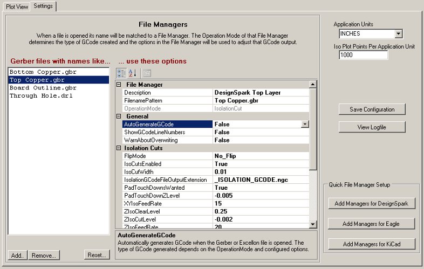This screenshot has width=424, height=269.
Task: Collapse the General property category
Action: [119, 116]
